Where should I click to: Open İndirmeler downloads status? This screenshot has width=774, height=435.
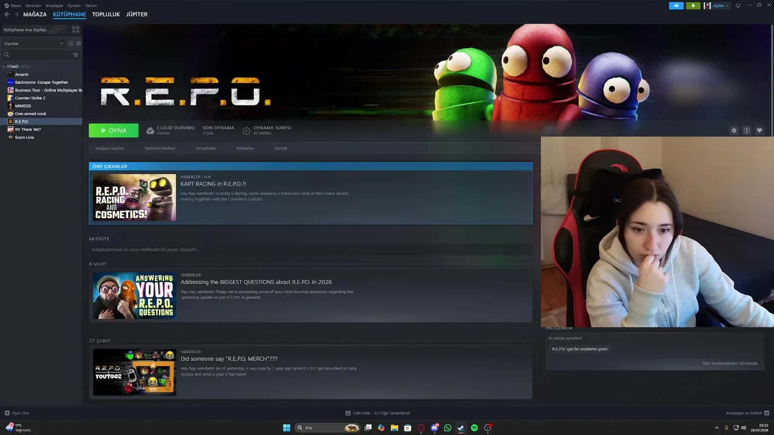377,413
